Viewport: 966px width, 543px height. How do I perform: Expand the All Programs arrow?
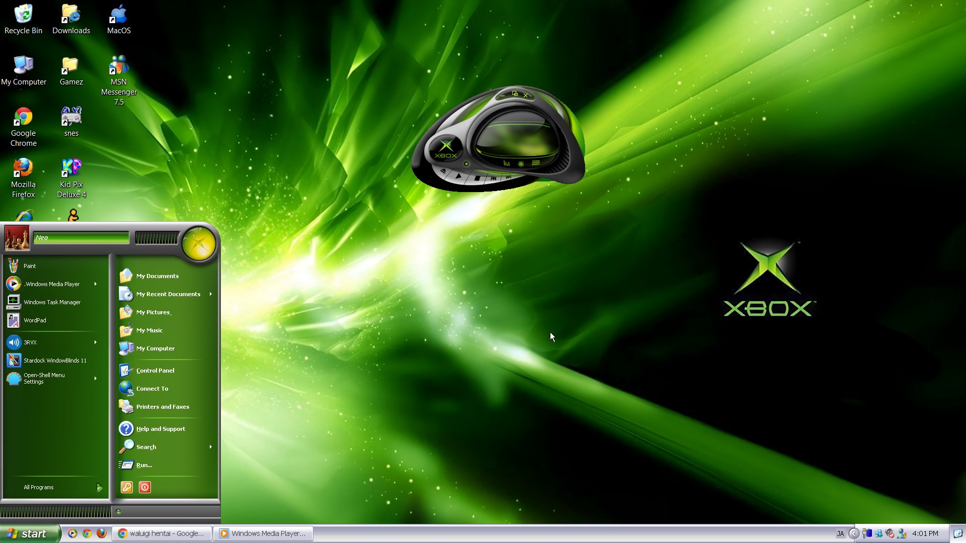pyautogui.click(x=99, y=487)
